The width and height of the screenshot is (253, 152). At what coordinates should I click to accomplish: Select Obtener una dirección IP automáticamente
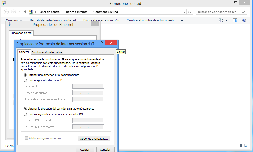point(52,75)
